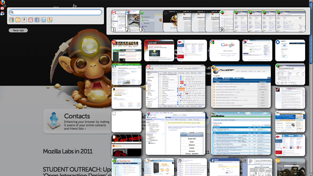This screenshot has width=313, height=176.
Task: Open the large Google Reader thumbnail
Action: pyautogui.click(x=176, y=133)
